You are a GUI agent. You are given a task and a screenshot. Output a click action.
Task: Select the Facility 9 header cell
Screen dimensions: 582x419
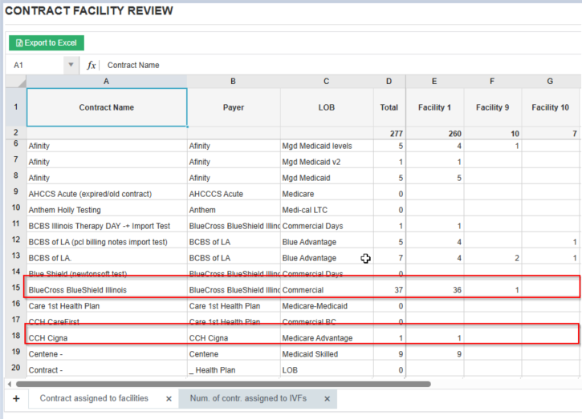[x=493, y=107]
